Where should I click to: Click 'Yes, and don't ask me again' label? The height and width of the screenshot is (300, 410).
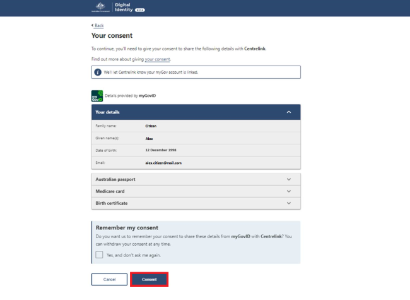[x=134, y=255]
